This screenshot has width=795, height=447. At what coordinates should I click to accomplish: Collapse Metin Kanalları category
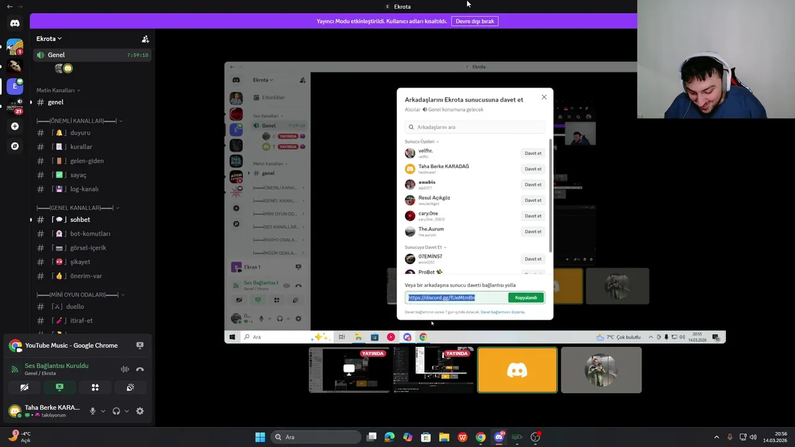click(58, 90)
